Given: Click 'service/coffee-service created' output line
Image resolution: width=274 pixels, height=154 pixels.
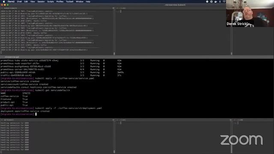Looking at the screenshot, I should [20, 81].
